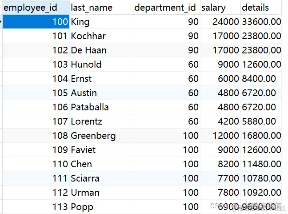288x214 pixels.
Task: Click the salary column header
Action: pos(220,8)
